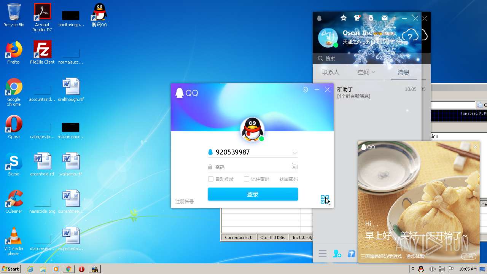The height and width of the screenshot is (274, 487).
Task: Select the oralthough.rtf file
Action: click(x=71, y=90)
